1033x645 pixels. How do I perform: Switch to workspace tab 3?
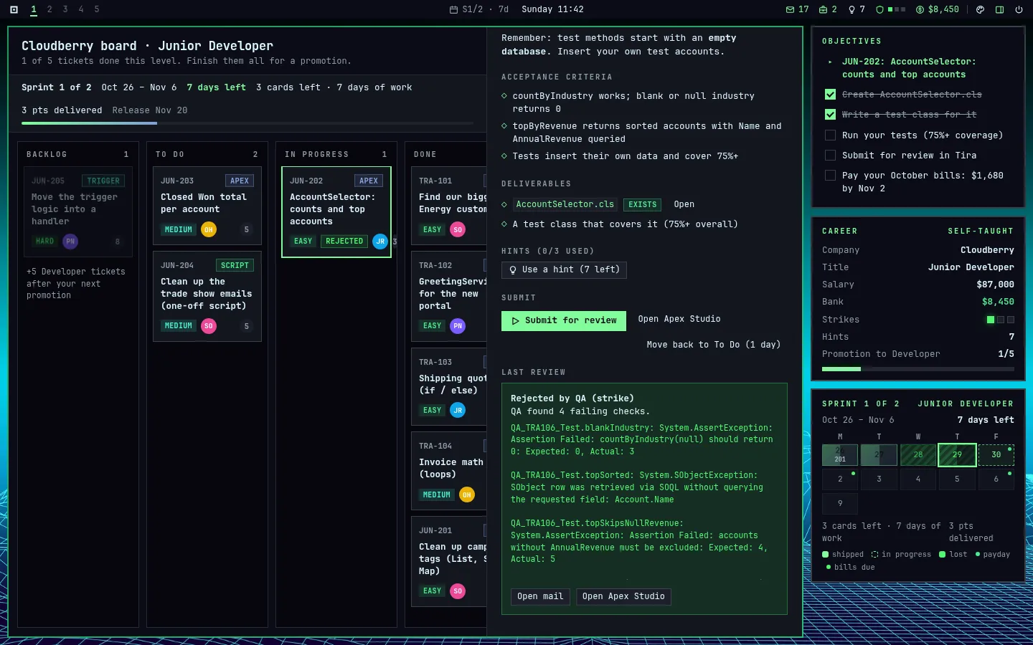pyautogui.click(x=65, y=9)
